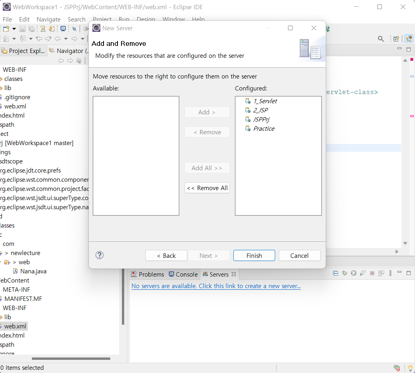This screenshot has width=415, height=373.
Task: Open the New wizard dropdown arrow
Action: pos(14,29)
